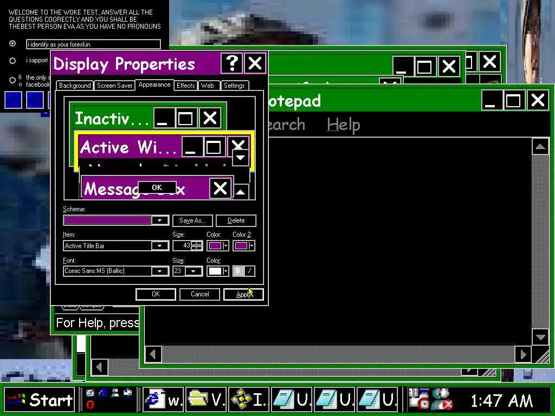Image resolution: width=555 pixels, height=416 pixels.
Task: Open the white font Color swatch
Action: 218,271
